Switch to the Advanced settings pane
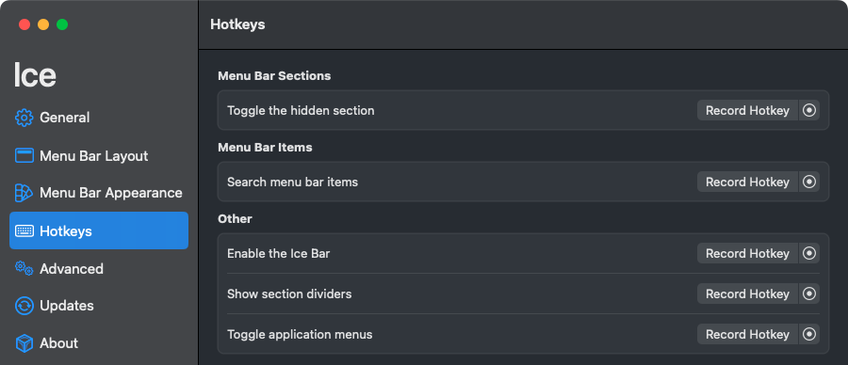 [99, 268]
